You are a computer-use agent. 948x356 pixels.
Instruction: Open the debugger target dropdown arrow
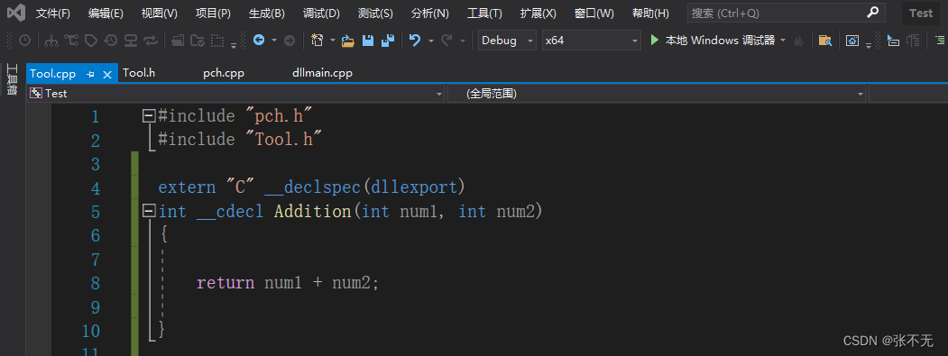[783, 41]
